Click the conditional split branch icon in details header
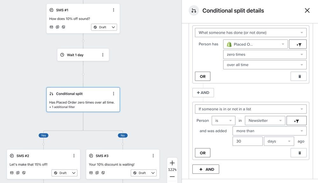The height and width of the screenshot is (183, 318). 194,10
